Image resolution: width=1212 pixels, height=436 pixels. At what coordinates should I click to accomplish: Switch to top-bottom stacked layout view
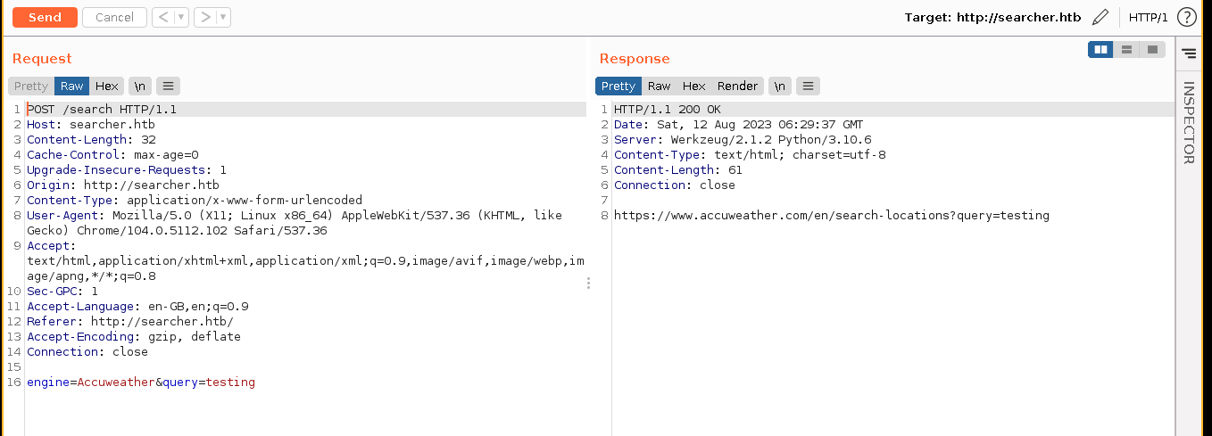[1126, 50]
